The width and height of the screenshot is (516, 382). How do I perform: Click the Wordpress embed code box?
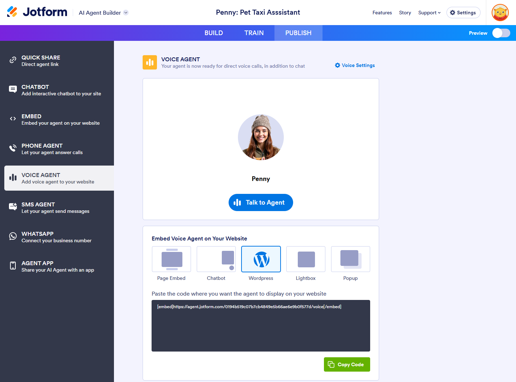(x=261, y=326)
